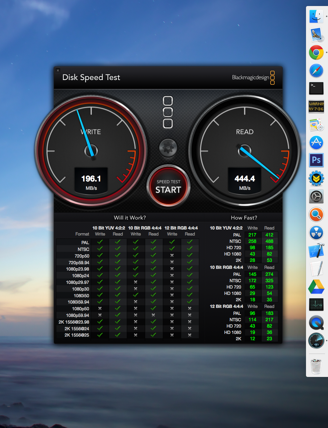328x428 pixels.
Task: Click the 444.4 MB/s read readout
Action: pyautogui.click(x=245, y=180)
